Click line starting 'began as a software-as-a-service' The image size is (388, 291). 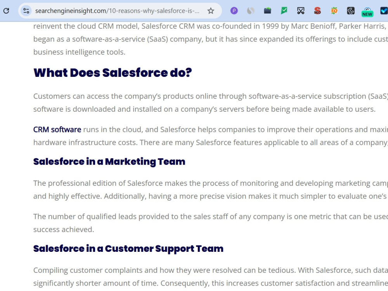tap(211, 39)
